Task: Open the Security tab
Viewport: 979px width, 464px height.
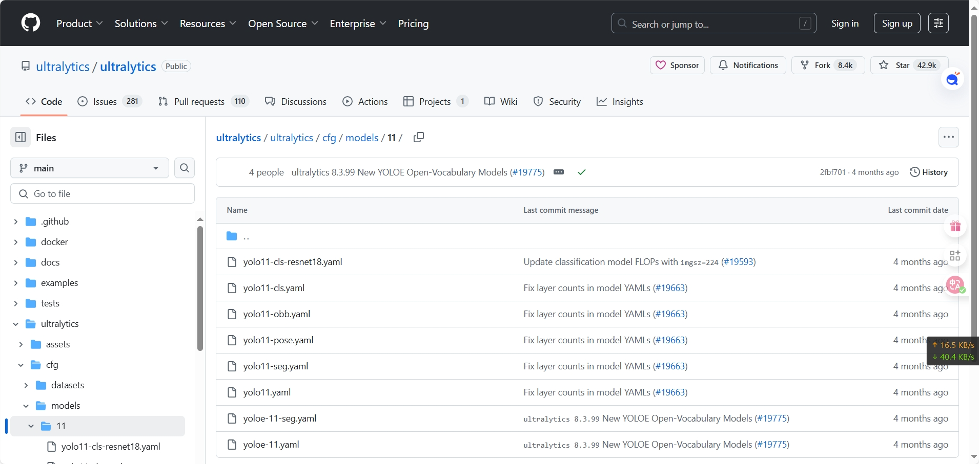Action: point(557,101)
